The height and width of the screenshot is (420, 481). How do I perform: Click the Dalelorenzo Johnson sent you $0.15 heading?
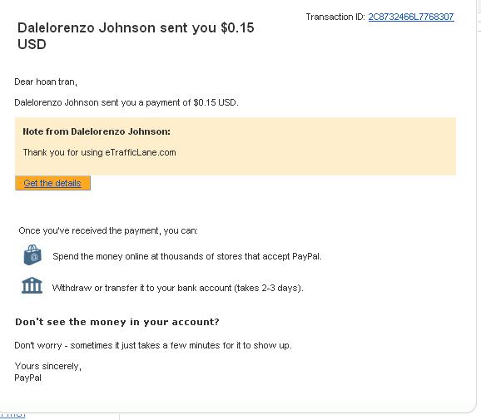pos(136,36)
